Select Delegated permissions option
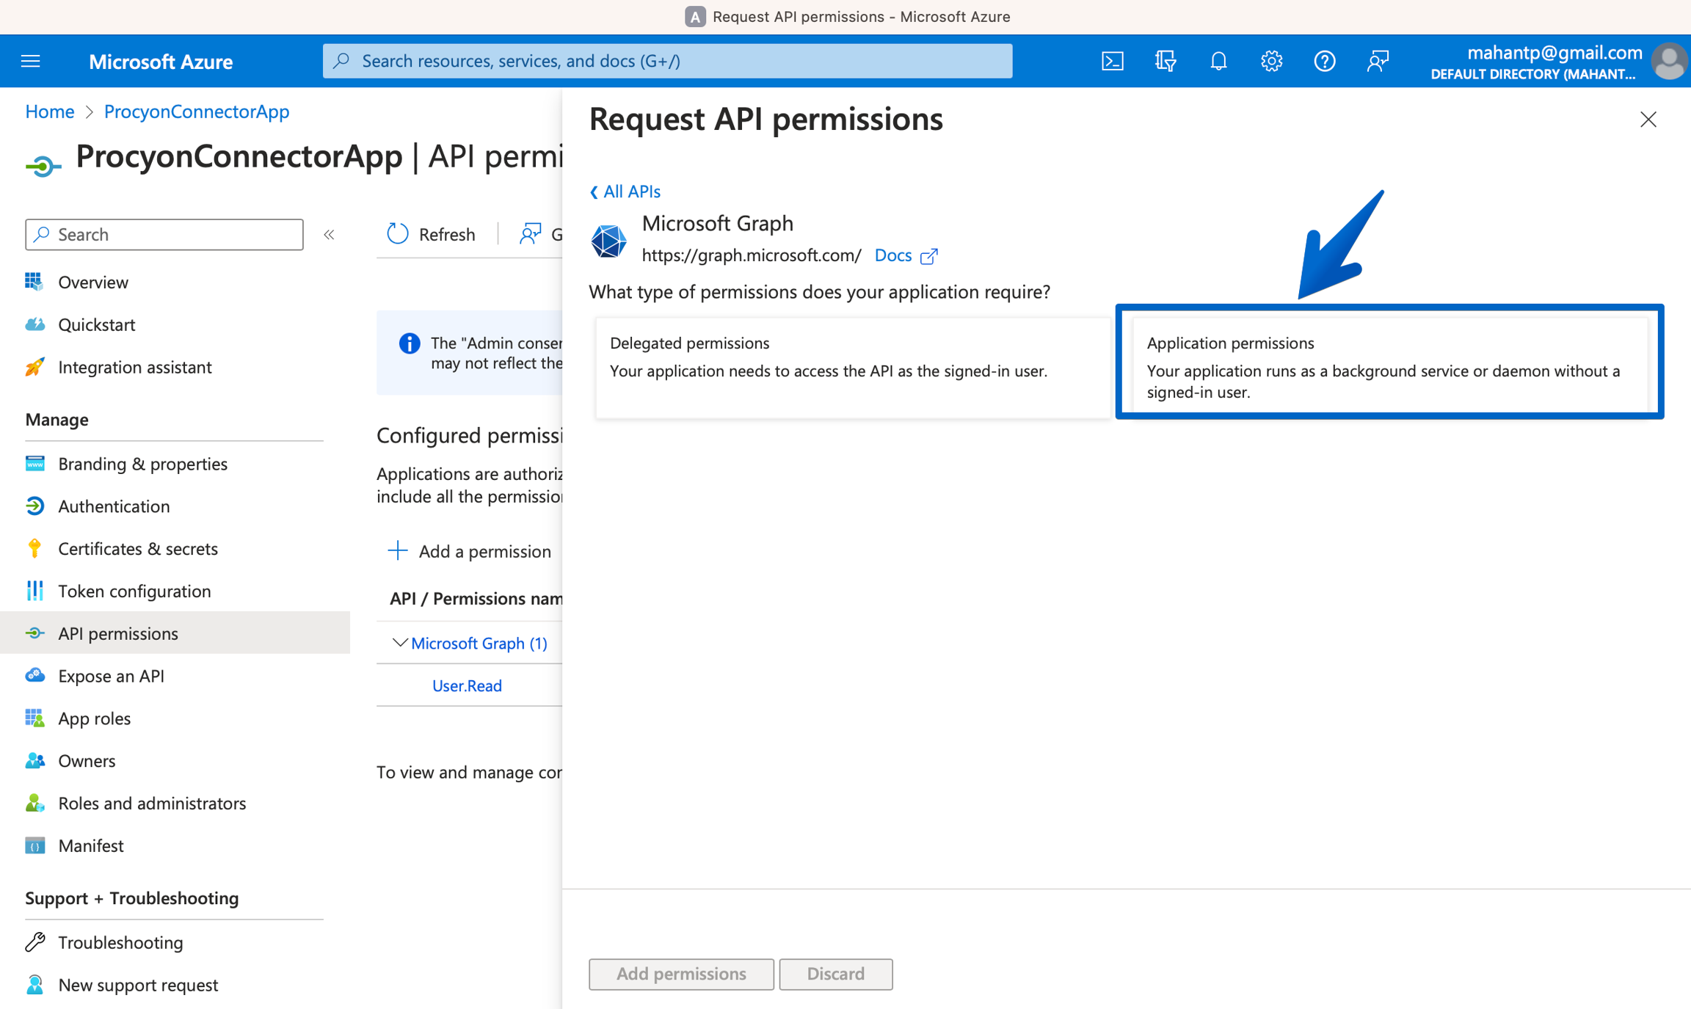 [x=851, y=367]
